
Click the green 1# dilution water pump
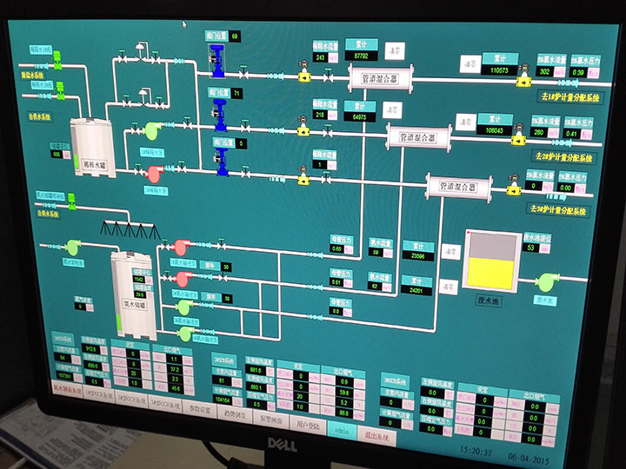pos(153,130)
